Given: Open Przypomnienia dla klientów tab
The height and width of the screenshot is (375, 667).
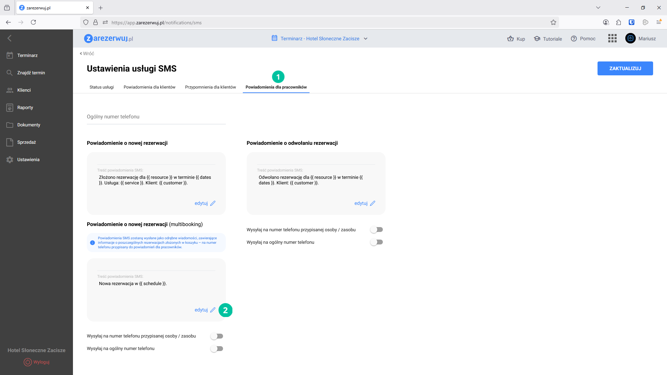Looking at the screenshot, I should pyautogui.click(x=210, y=87).
